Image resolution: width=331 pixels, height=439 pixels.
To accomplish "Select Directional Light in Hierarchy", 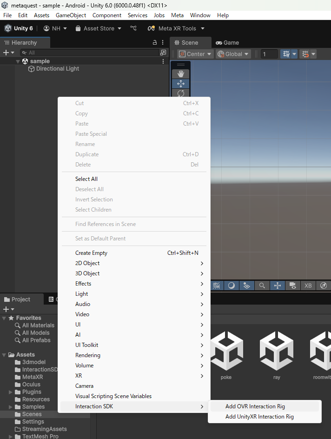I will 54,69.
